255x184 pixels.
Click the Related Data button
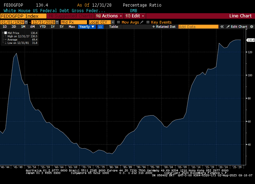[164, 27]
